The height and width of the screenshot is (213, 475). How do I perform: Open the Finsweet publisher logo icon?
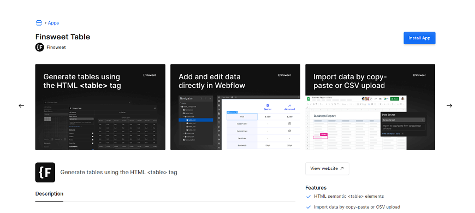(40, 48)
